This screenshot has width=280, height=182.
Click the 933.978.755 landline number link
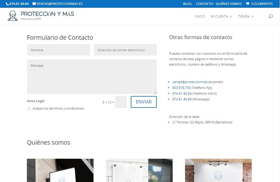click(181, 88)
